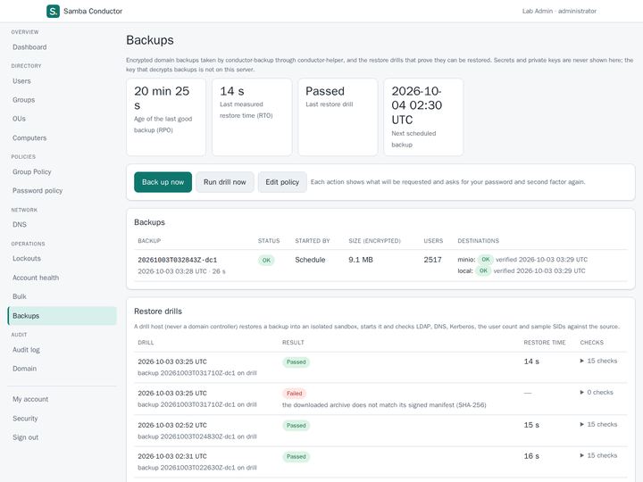Image resolution: width=643 pixels, height=482 pixels.
Task: Open the DNS page
Action: point(20,225)
